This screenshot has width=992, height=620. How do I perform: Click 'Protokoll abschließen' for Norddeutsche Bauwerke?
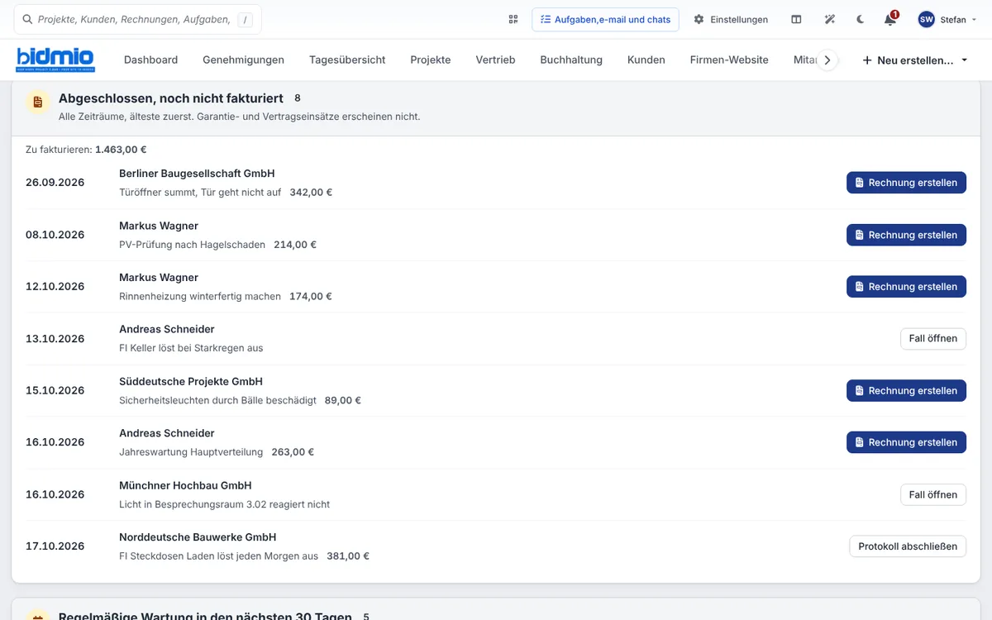908,546
